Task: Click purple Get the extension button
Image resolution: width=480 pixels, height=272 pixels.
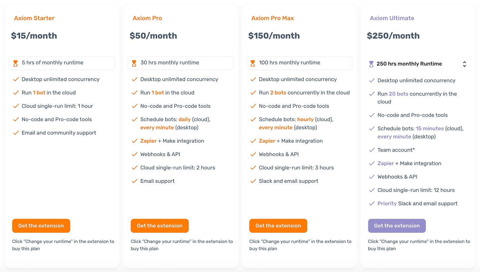Action: coord(397,226)
